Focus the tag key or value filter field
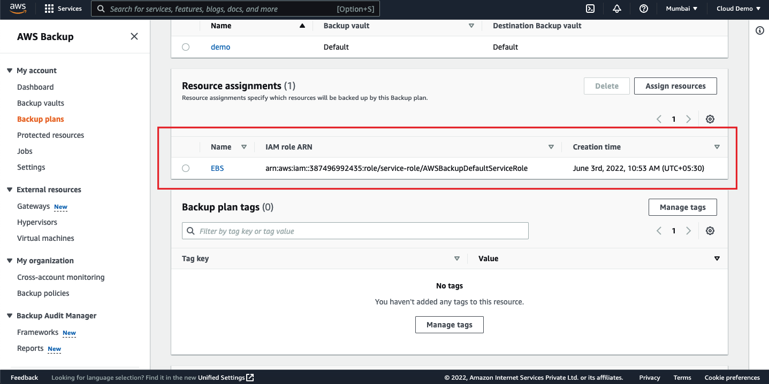 (x=355, y=231)
